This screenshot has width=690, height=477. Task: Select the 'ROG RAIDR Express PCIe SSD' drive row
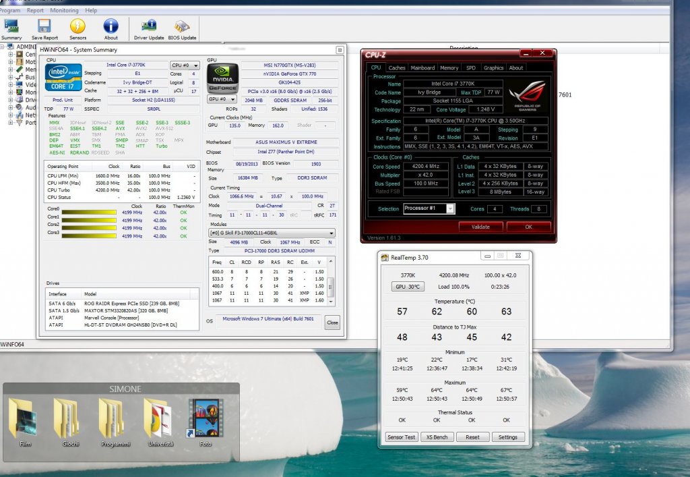point(123,304)
